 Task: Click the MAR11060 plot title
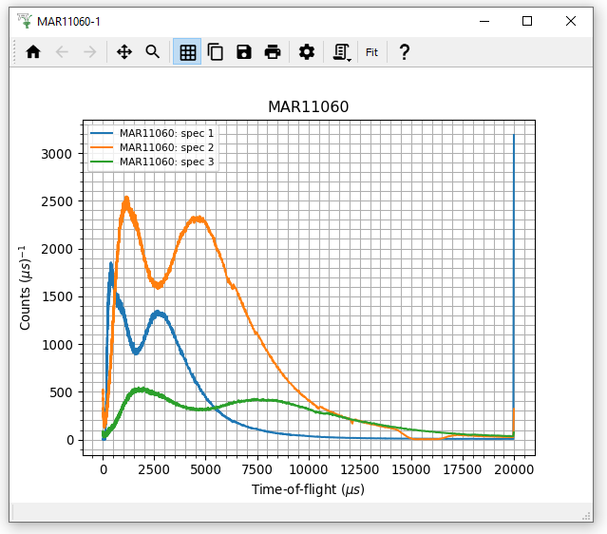coord(308,107)
